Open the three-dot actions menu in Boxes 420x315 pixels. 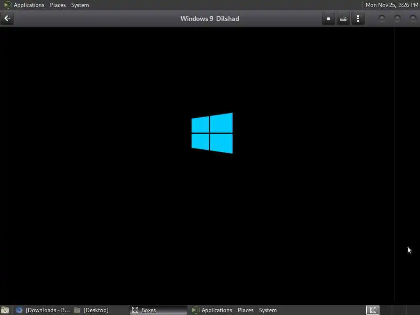(x=358, y=18)
